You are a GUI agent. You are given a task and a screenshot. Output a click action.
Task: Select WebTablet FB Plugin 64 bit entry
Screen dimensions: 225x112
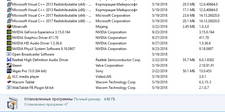pos(33,88)
